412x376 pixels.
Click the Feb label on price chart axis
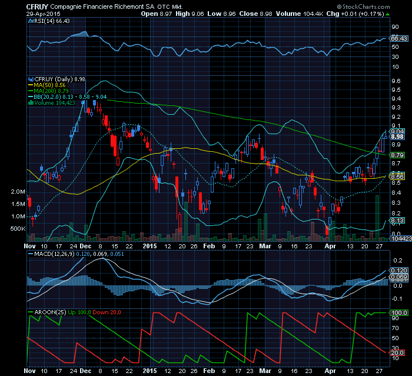pos(209,247)
